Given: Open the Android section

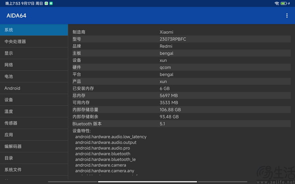Looking at the screenshot, I should coord(34,88).
